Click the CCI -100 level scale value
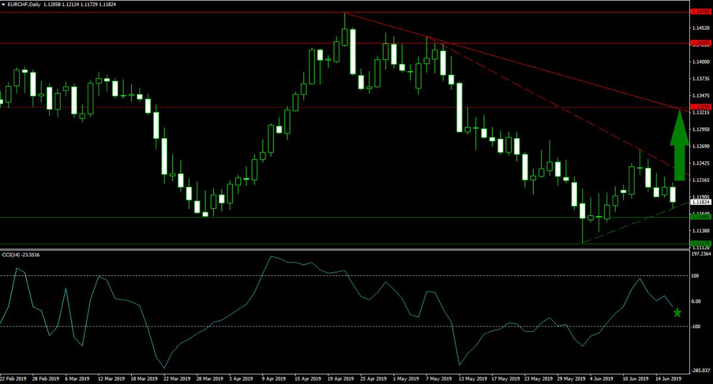713x384 pixels. [x=696, y=326]
